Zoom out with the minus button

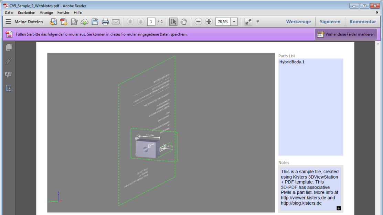pos(198,22)
